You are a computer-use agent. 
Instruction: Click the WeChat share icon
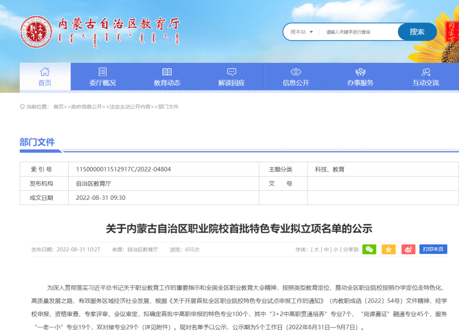click(369, 250)
